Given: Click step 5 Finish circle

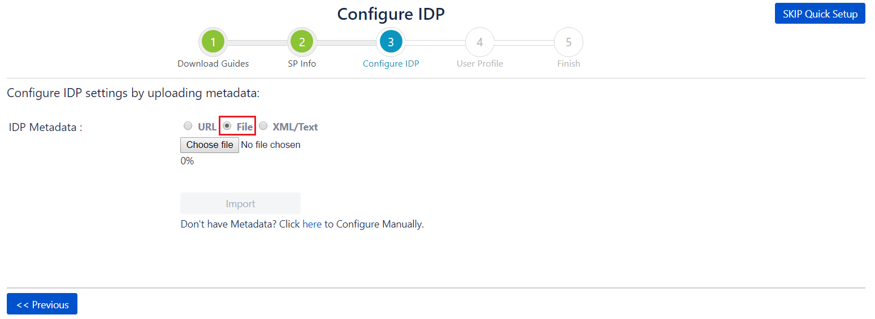Looking at the screenshot, I should click(x=569, y=42).
